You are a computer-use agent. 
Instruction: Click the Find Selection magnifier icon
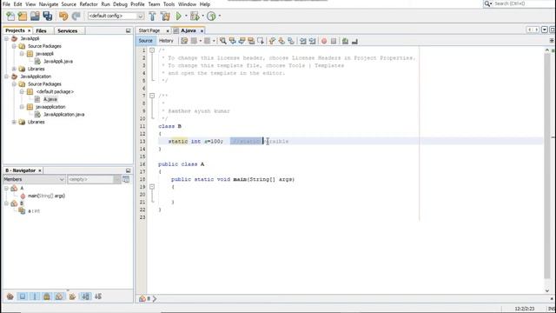pos(222,41)
